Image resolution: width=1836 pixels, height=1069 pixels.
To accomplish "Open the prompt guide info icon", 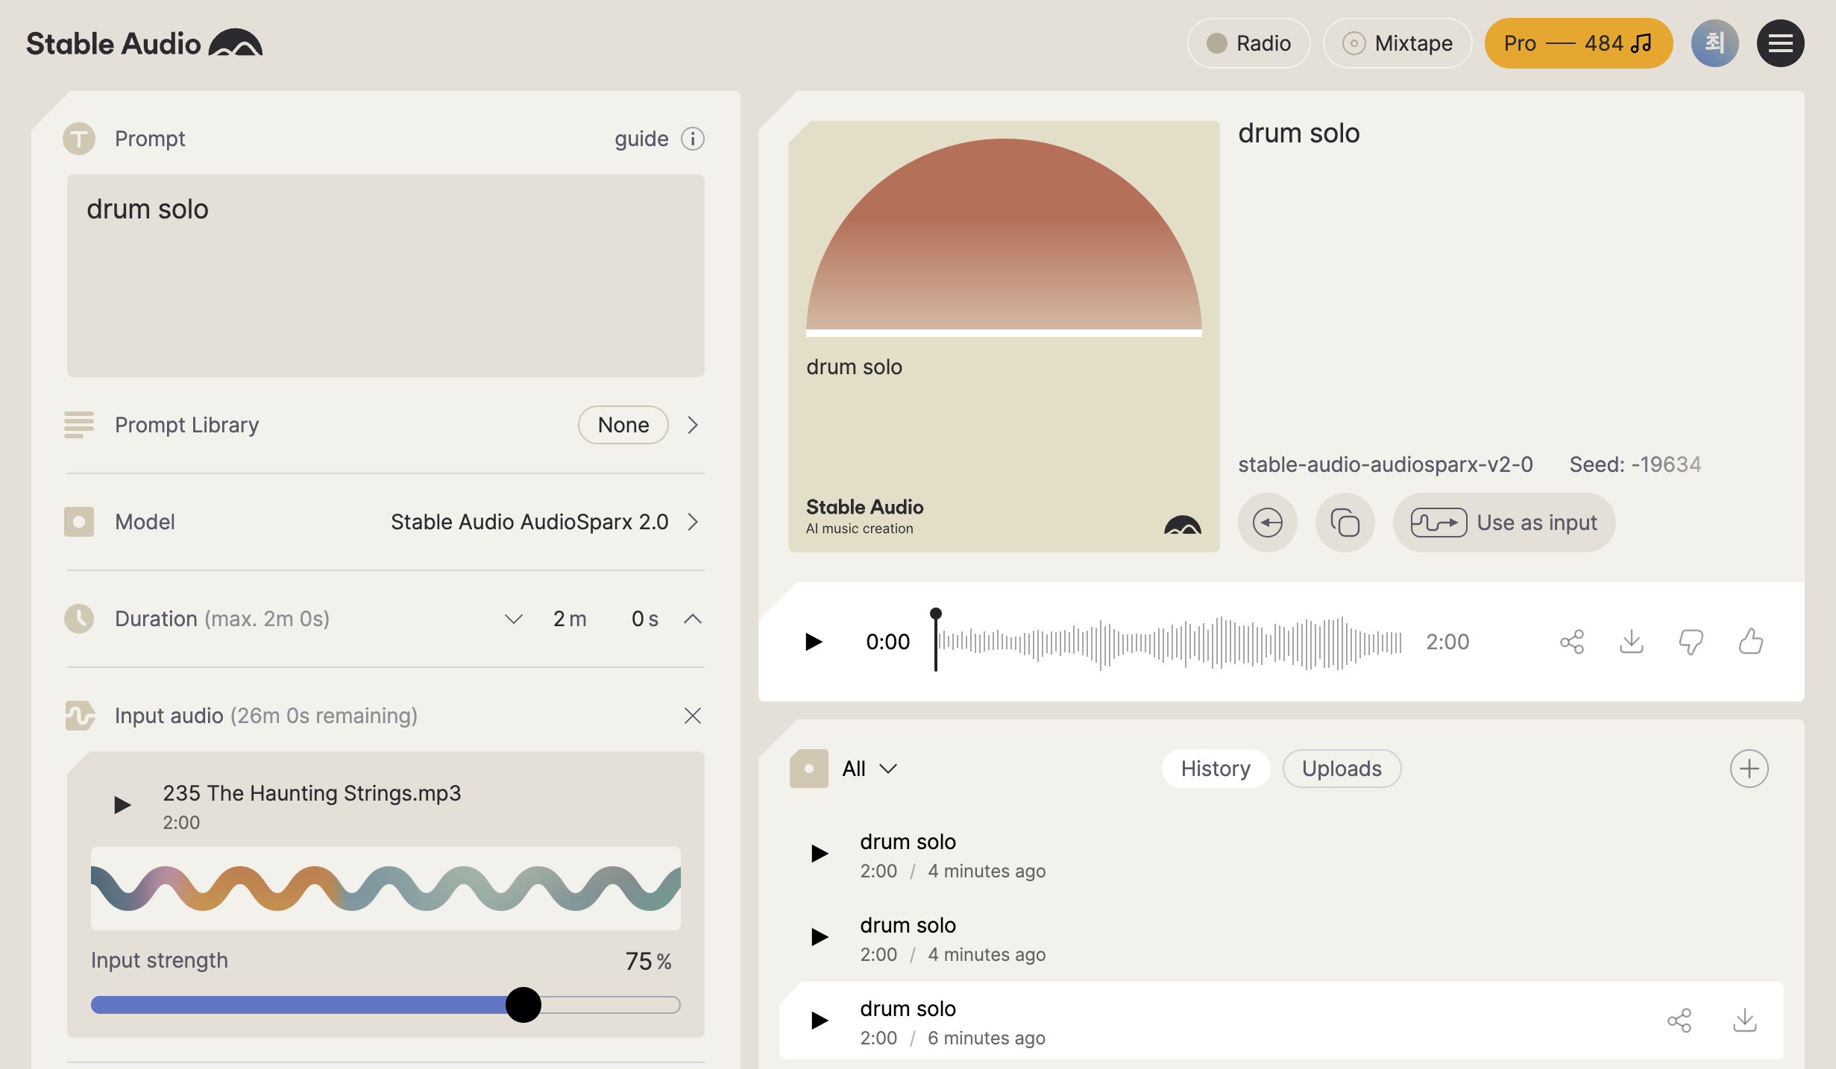I will tap(692, 139).
